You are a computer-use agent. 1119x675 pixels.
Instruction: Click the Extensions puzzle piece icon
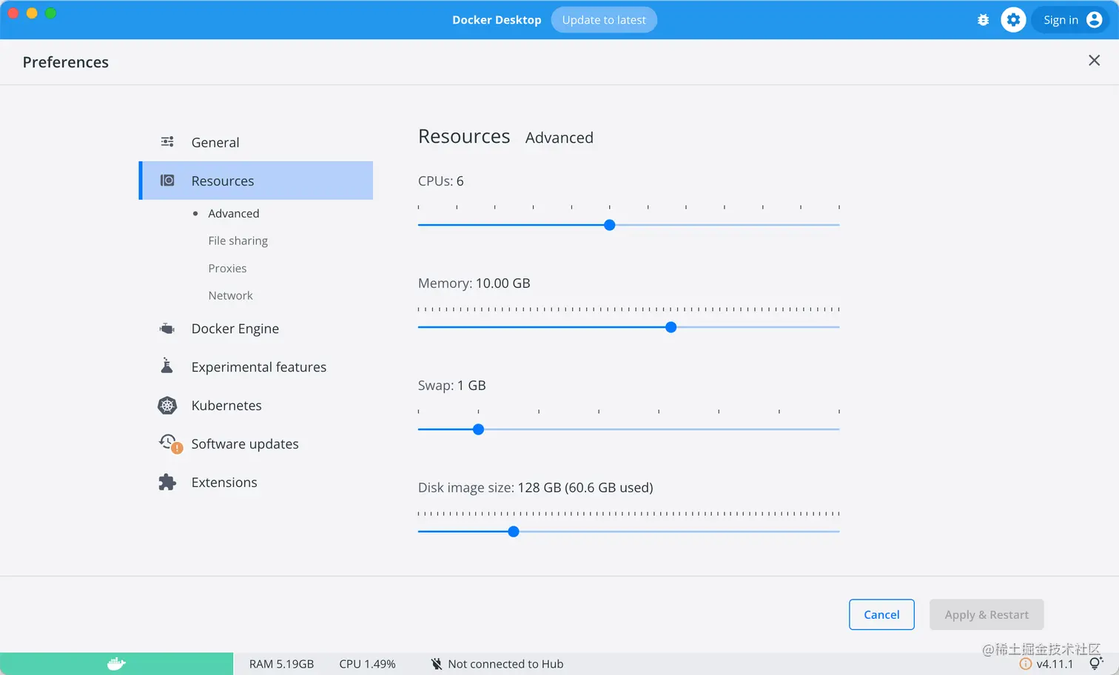(x=167, y=483)
